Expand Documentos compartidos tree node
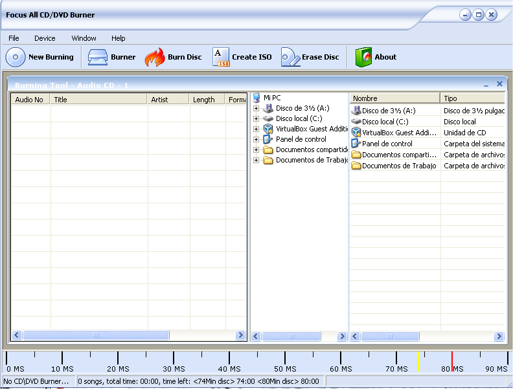513x389 pixels. coord(256,150)
